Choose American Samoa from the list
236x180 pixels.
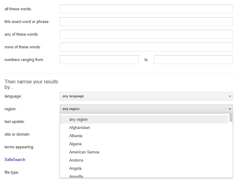point(84,152)
